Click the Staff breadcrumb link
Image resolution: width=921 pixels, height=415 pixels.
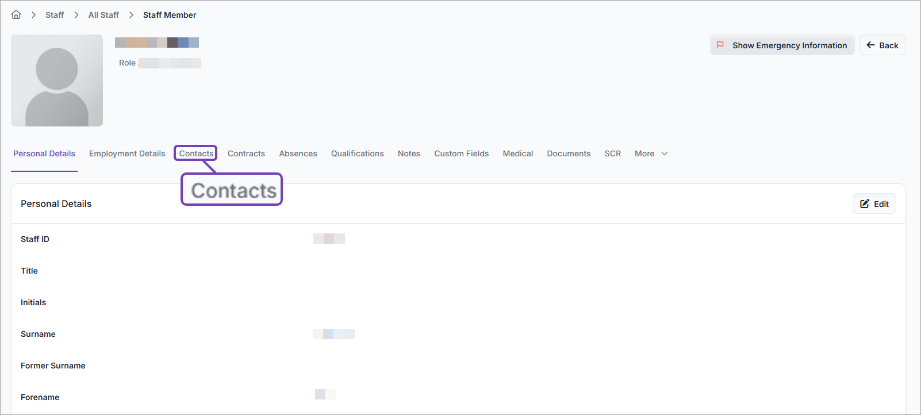coord(55,15)
